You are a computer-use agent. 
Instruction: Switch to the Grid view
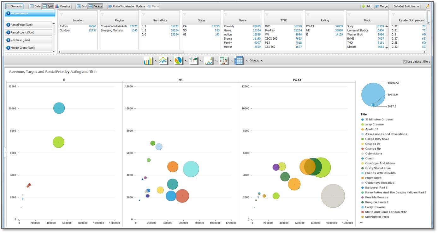81,6
